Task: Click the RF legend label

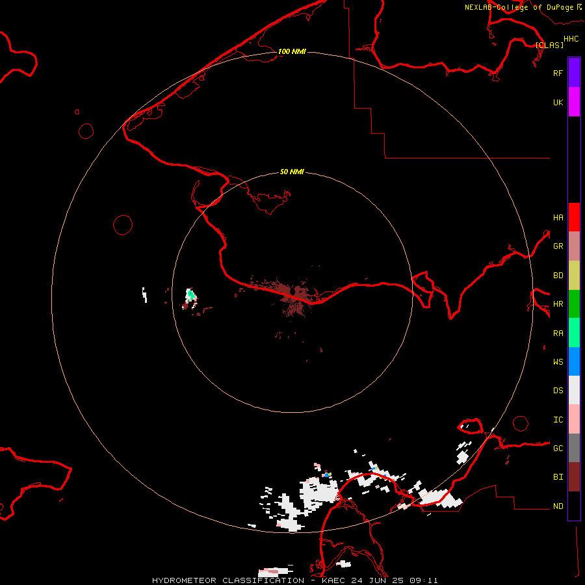Action: (558, 73)
